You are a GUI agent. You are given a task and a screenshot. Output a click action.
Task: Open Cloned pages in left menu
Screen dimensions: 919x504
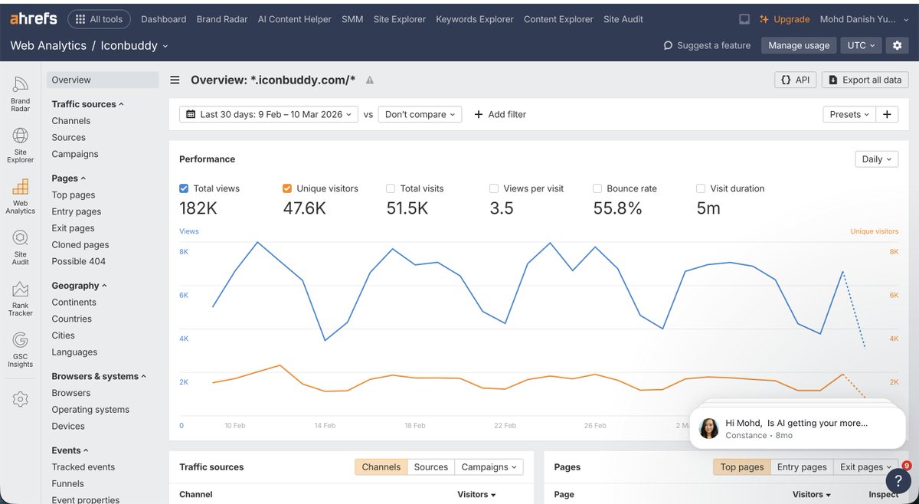tap(80, 245)
